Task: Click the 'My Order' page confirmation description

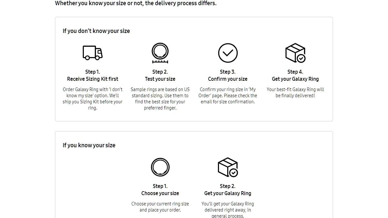Action: pyautogui.click(x=228, y=96)
